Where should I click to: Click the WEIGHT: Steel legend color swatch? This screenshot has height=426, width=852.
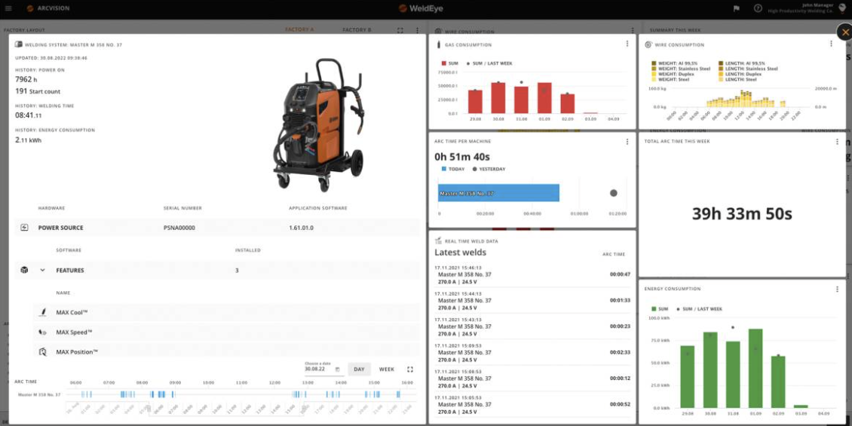(652, 79)
